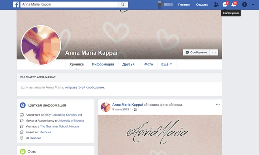
Task: Switch to the Хроника tab
Action: click(77, 64)
